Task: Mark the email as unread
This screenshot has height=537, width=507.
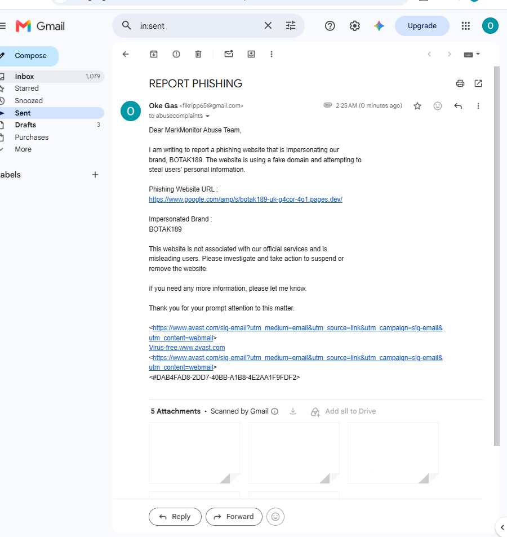Action: point(228,54)
